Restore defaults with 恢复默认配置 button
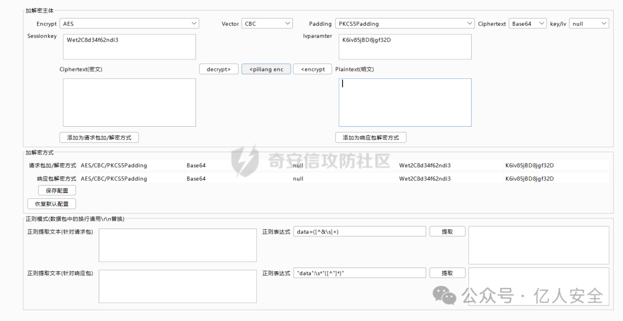 point(51,204)
